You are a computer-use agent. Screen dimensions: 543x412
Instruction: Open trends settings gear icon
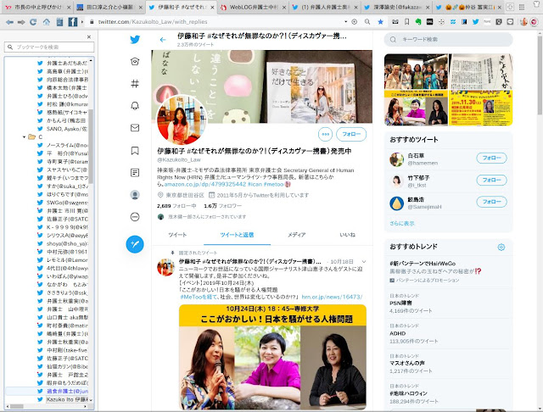[501, 247]
